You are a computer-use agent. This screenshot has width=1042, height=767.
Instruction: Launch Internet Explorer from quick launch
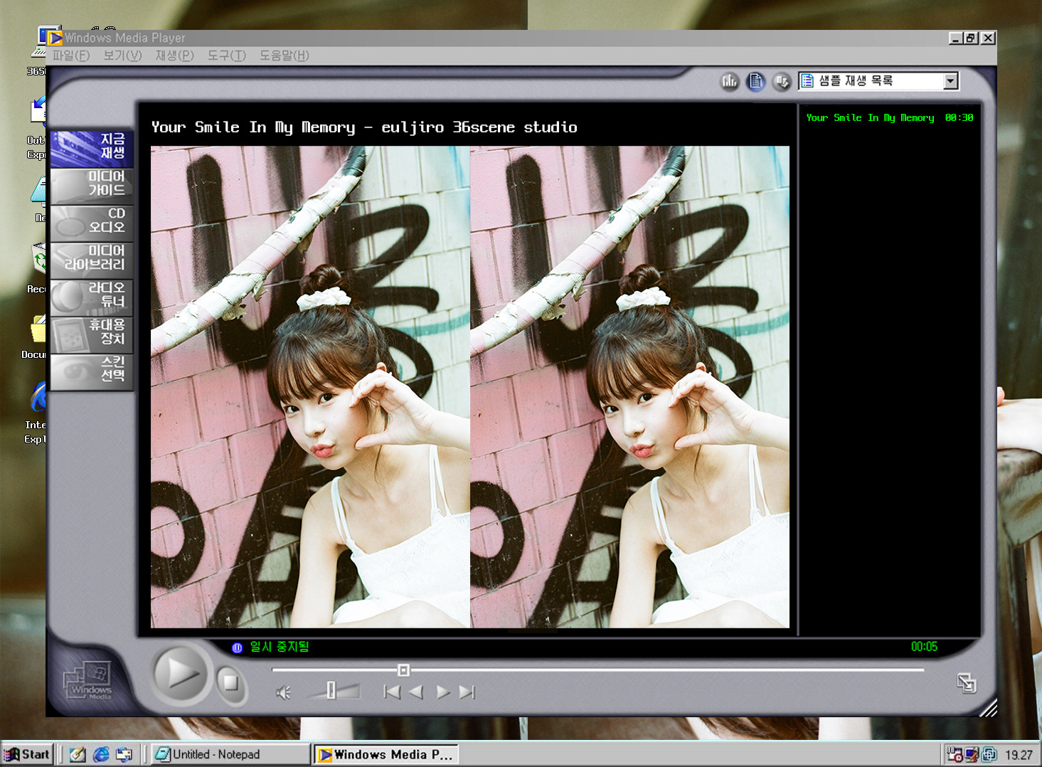click(x=101, y=754)
